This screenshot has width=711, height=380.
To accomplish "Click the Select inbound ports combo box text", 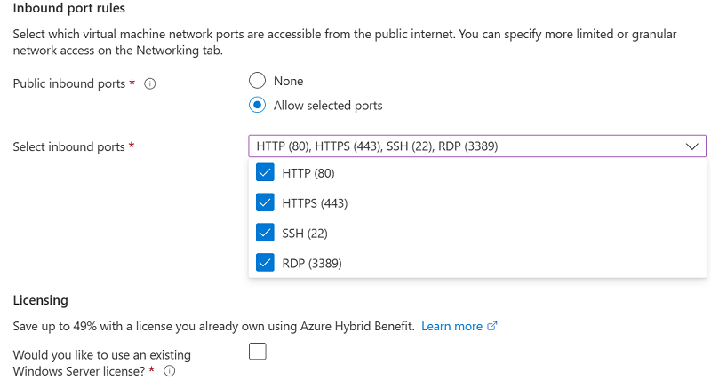I will pos(377,146).
